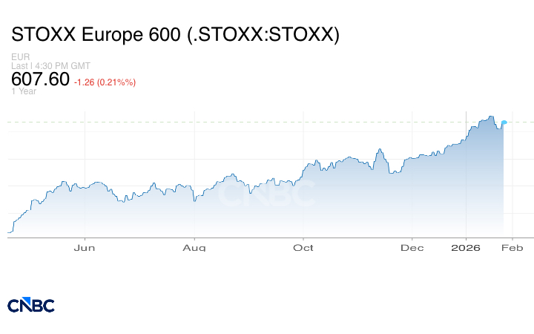
Task: Click the red -1.26 (0.21%) change value
Action: click(x=105, y=82)
